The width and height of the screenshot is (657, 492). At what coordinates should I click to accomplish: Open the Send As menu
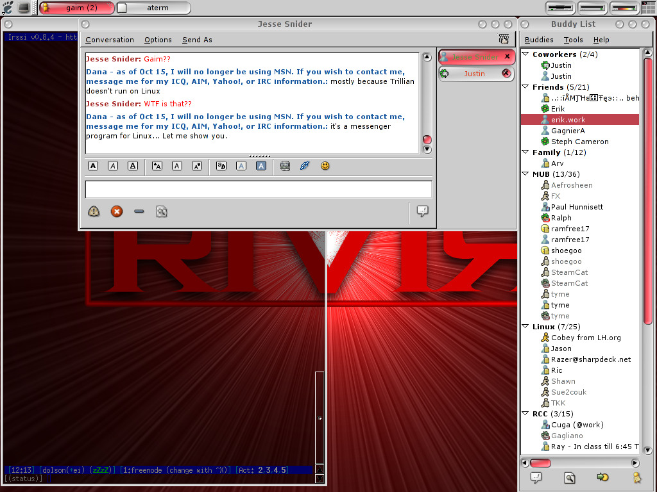[197, 40]
